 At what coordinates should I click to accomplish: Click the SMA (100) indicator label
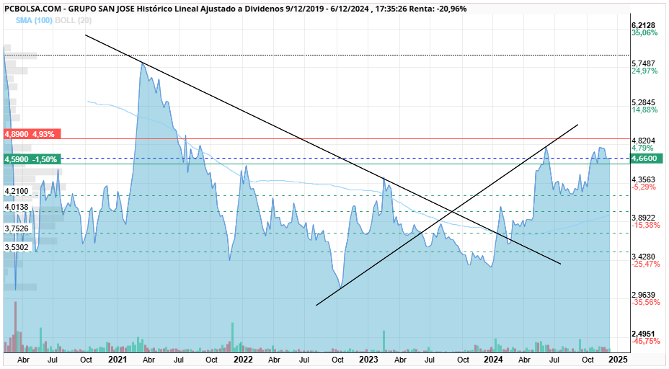click(x=34, y=20)
